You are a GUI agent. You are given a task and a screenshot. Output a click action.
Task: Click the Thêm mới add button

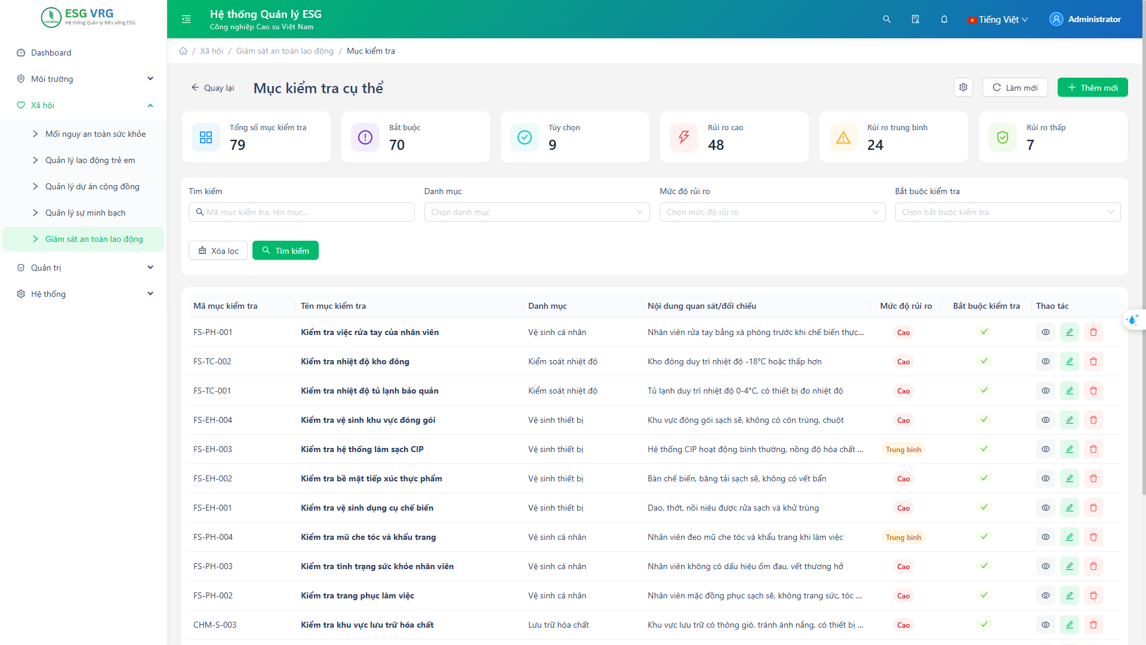1092,87
